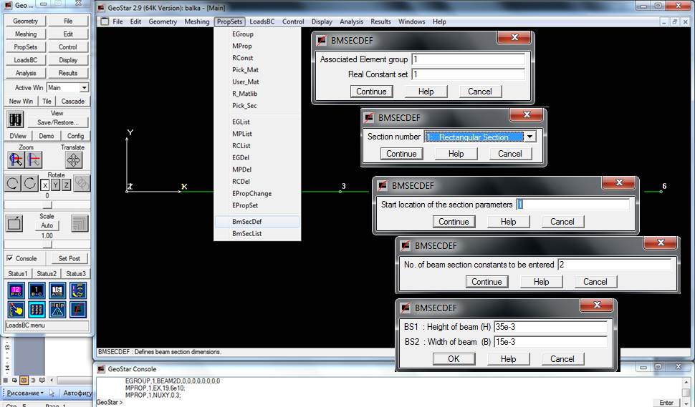Open the LoadsBC menu in menu bar

[262, 21]
